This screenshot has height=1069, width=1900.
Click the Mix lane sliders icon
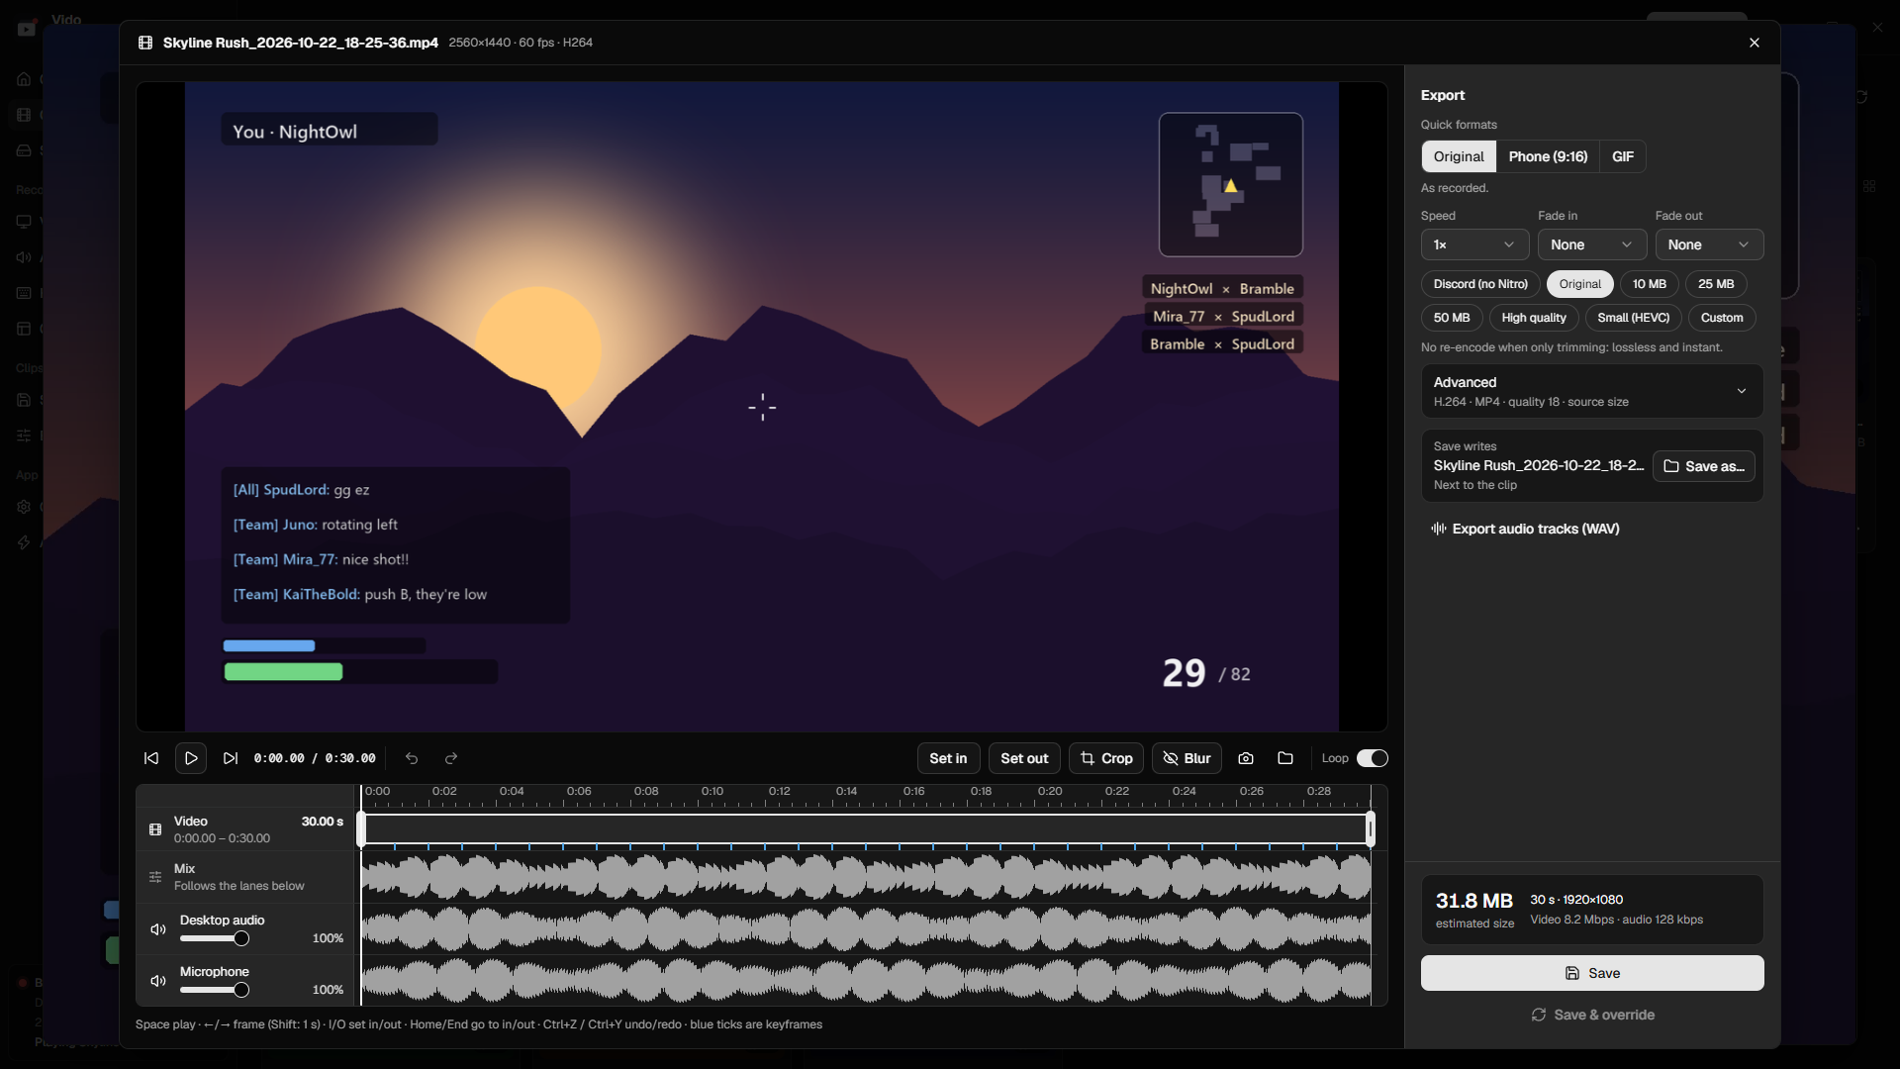155,877
